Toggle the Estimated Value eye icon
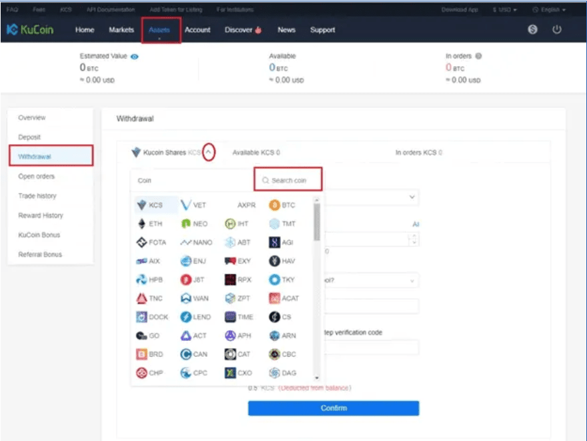This screenshot has width=587, height=441. (x=135, y=57)
